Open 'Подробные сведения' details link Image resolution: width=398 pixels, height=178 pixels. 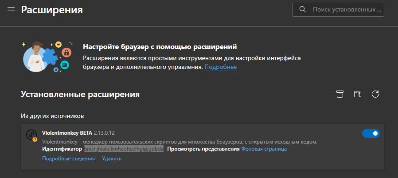click(68, 159)
